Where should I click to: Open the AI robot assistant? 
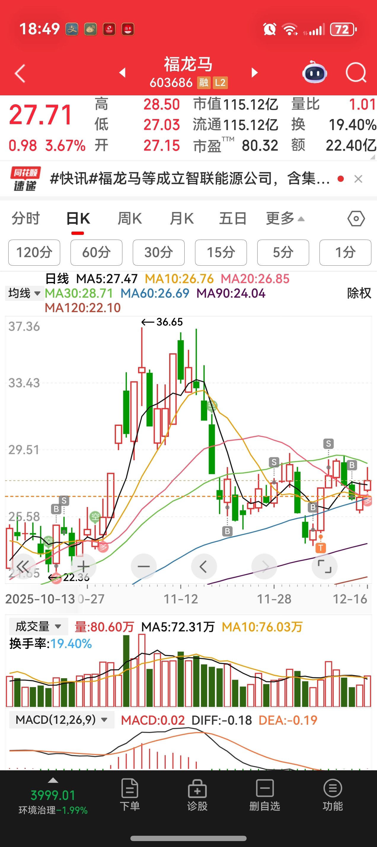(314, 72)
